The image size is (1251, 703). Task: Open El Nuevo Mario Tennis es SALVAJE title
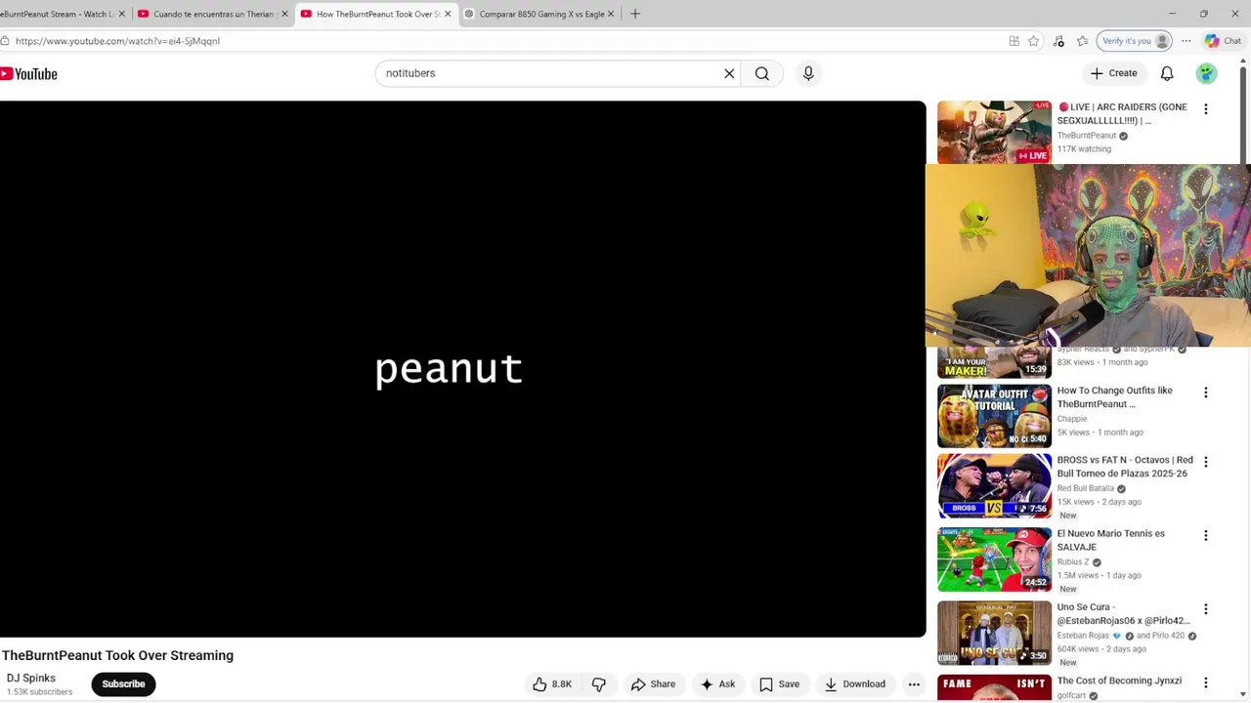click(1110, 540)
